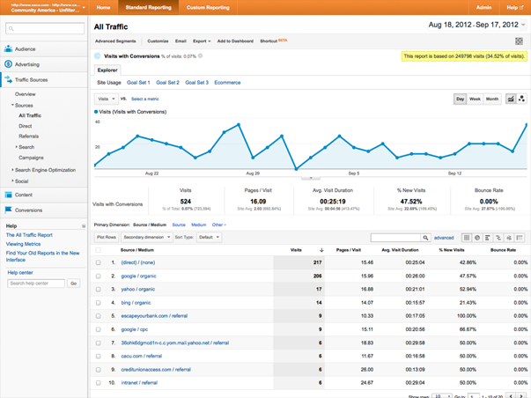Image resolution: width=531 pixels, height=398 pixels.
Task: Click the Add to Dashboard button
Action: [x=235, y=41]
